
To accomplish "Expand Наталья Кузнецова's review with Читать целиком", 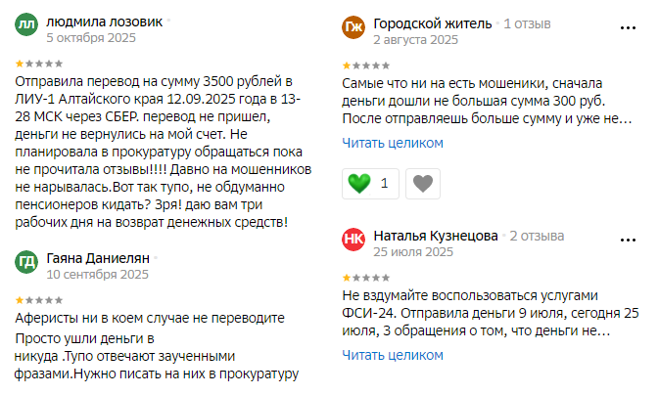I will pyautogui.click(x=393, y=355).
